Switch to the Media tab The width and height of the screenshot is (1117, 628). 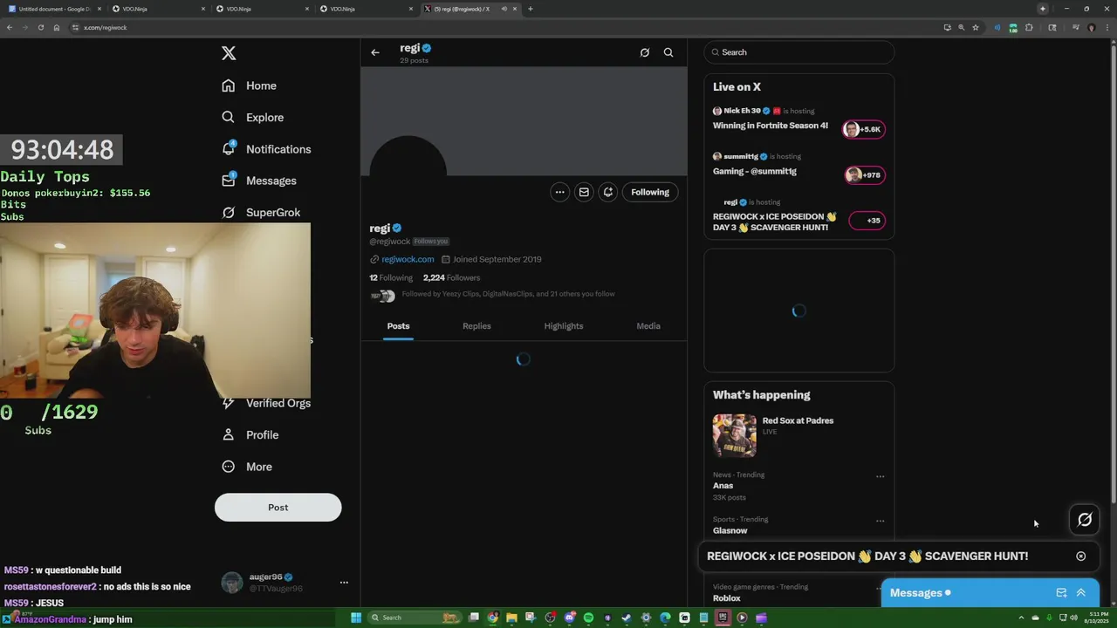coord(648,326)
